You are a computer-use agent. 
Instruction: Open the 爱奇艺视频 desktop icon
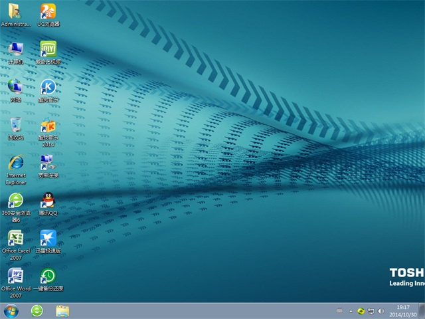(48, 49)
